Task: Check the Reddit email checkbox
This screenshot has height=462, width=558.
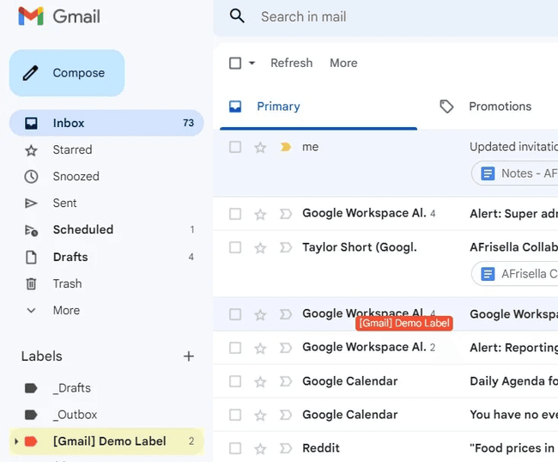Action: 235,448
